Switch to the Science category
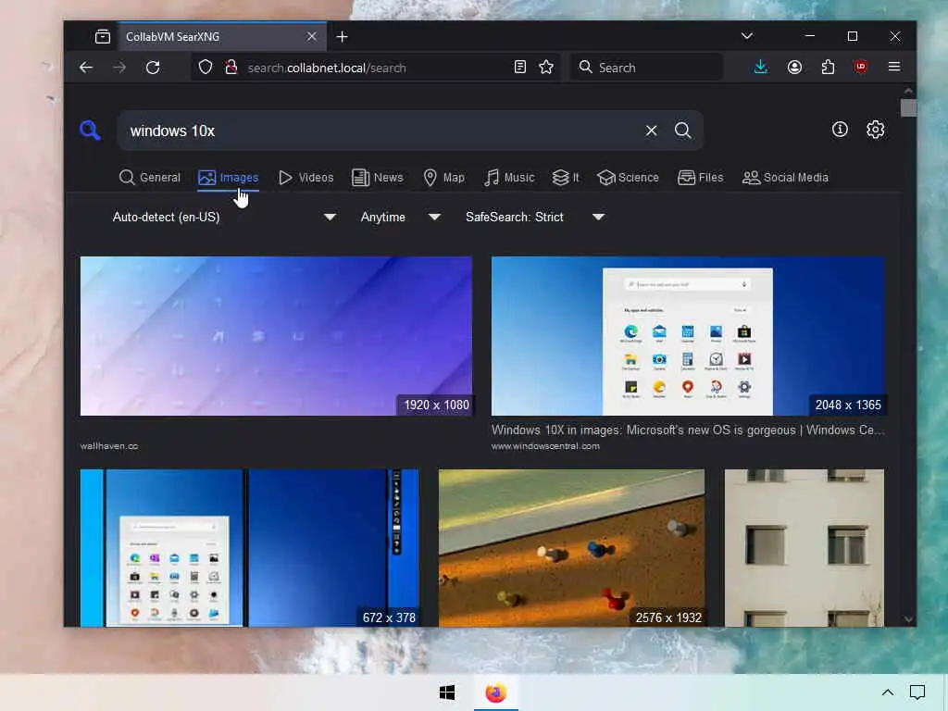This screenshot has height=711, width=948. [629, 178]
